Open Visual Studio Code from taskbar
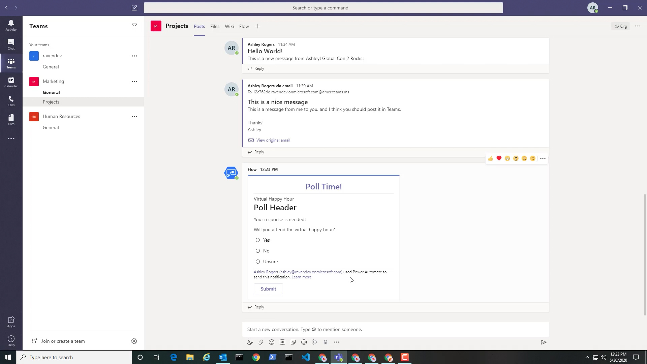 tap(306, 357)
